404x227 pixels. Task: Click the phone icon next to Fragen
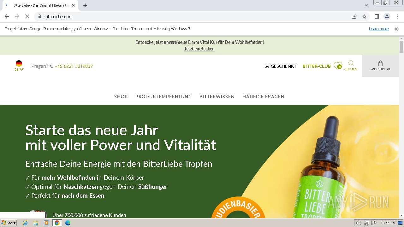[51, 66]
